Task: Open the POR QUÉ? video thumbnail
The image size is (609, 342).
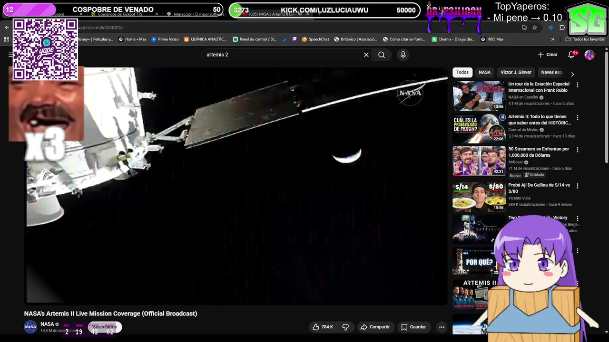Action: click(x=476, y=261)
